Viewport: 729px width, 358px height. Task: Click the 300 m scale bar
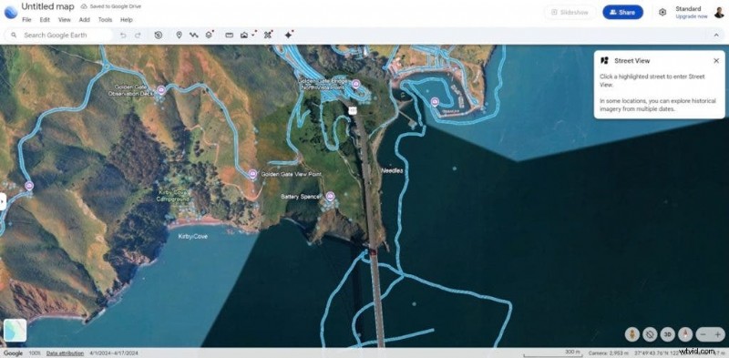tap(552, 353)
